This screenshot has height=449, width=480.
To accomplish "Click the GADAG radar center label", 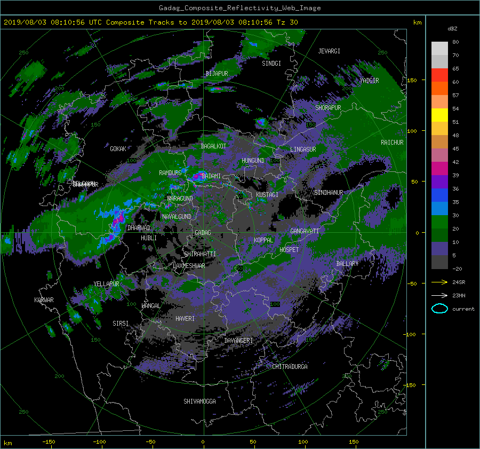I will (x=203, y=233).
